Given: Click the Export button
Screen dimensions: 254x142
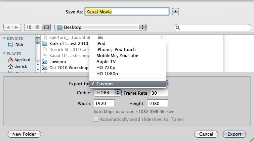Looking at the screenshot, I should tap(234, 134).
